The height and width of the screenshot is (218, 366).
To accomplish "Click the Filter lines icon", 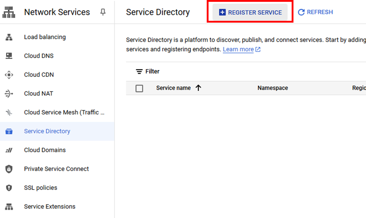I will (x=139, y=71).
